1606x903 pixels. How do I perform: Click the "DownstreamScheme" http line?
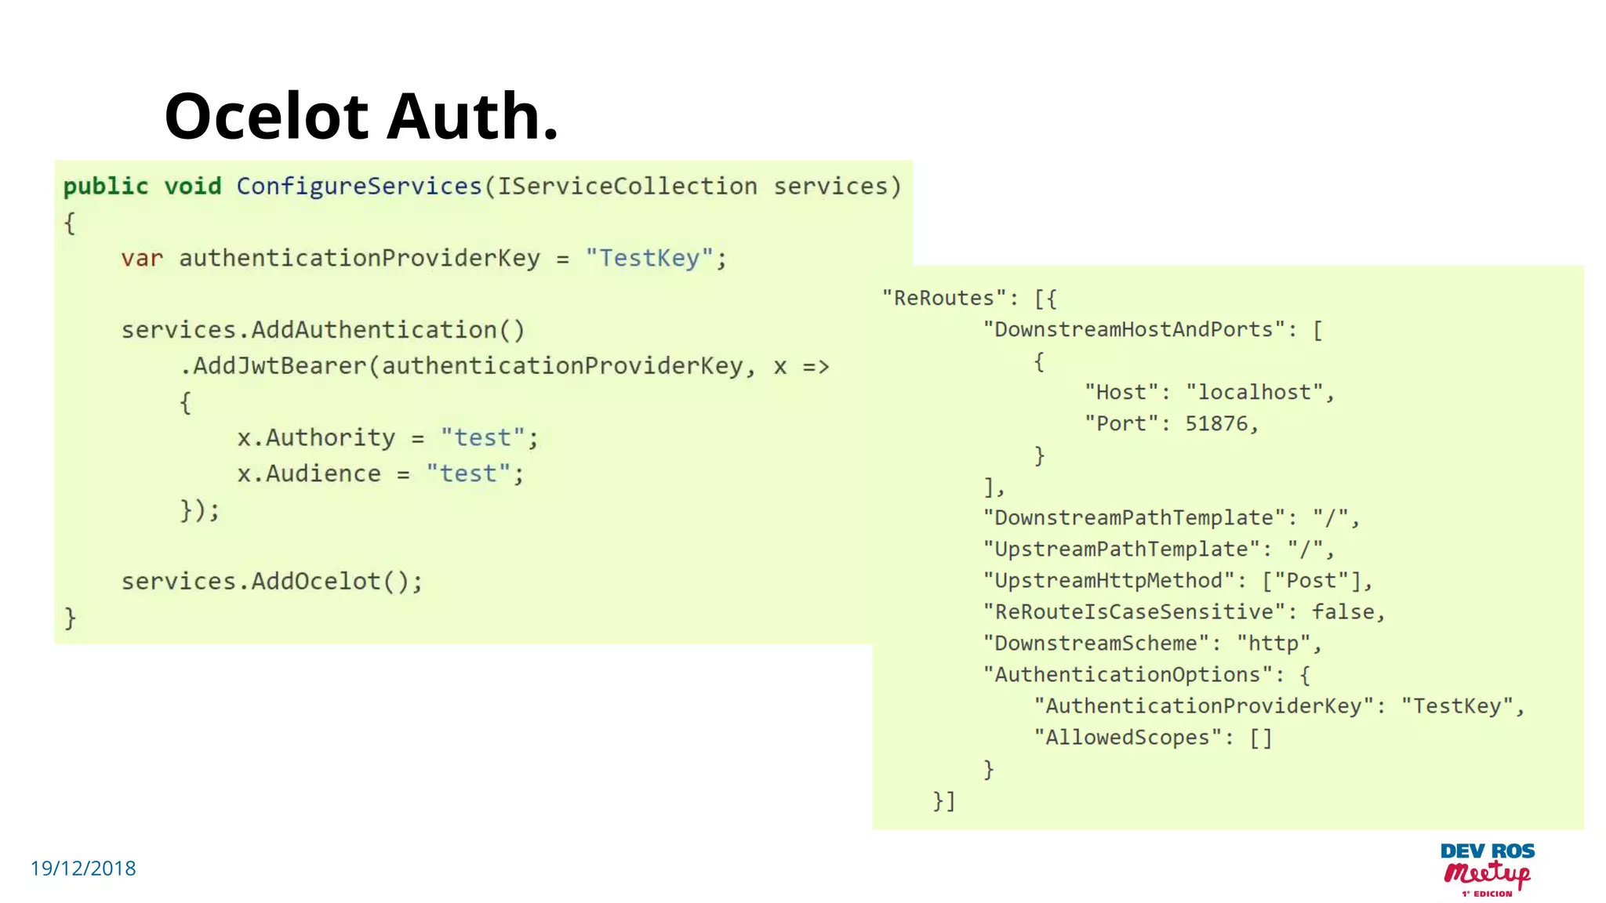(1153, 643)
